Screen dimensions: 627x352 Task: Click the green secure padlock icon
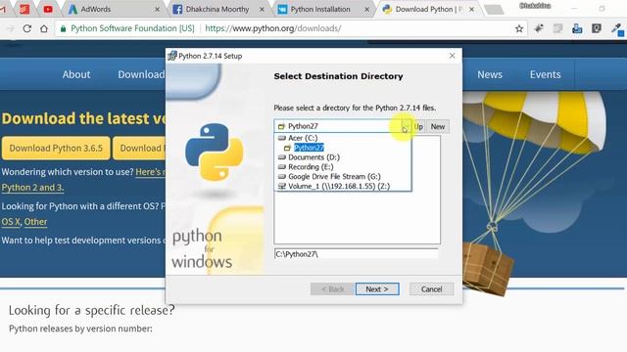tap(63, 28)
